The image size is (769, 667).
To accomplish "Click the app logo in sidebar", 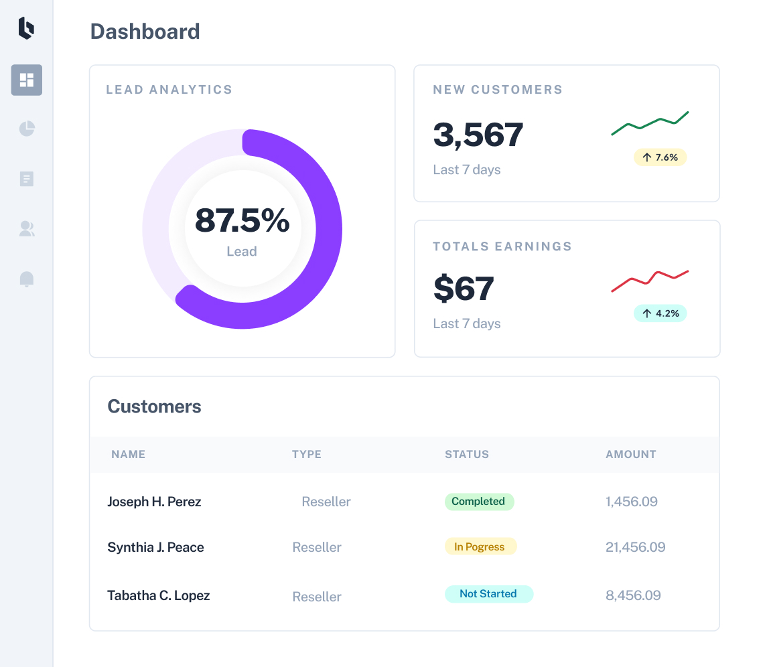I will 27,28.
